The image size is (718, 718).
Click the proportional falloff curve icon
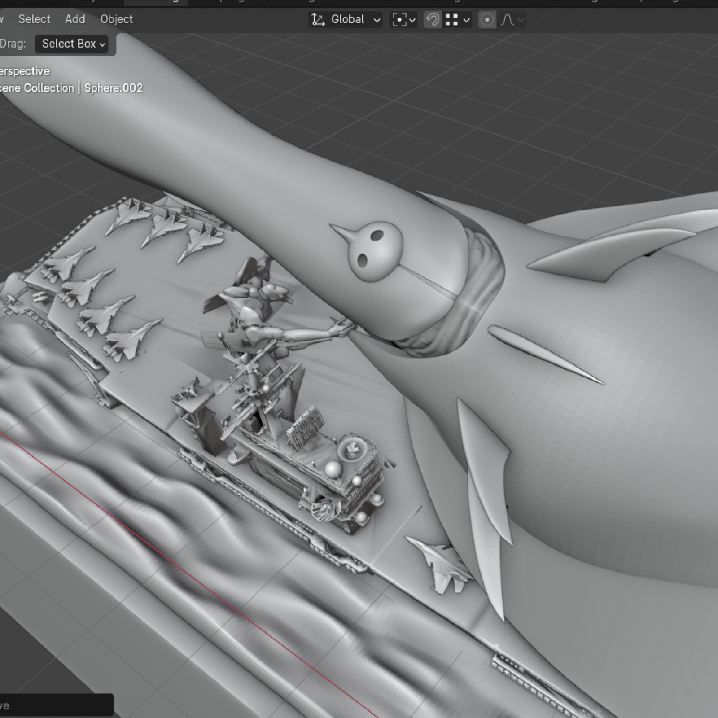[x=508, y=20]
